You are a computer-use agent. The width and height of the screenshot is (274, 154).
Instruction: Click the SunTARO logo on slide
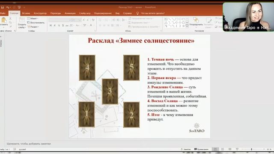click(197, 128)
